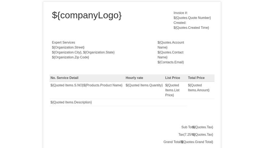
Task: Select the ${Contacts.Email} merge field
Action: pos(171,62)
